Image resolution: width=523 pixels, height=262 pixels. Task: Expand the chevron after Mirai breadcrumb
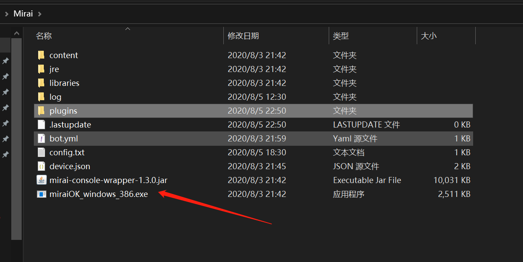pyautogui.click(x=39, y=13)
